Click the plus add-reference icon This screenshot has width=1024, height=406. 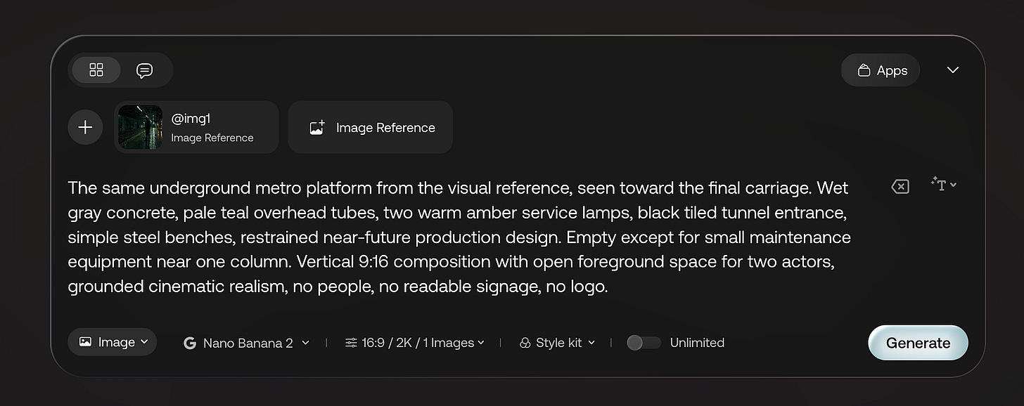(85, 127)
